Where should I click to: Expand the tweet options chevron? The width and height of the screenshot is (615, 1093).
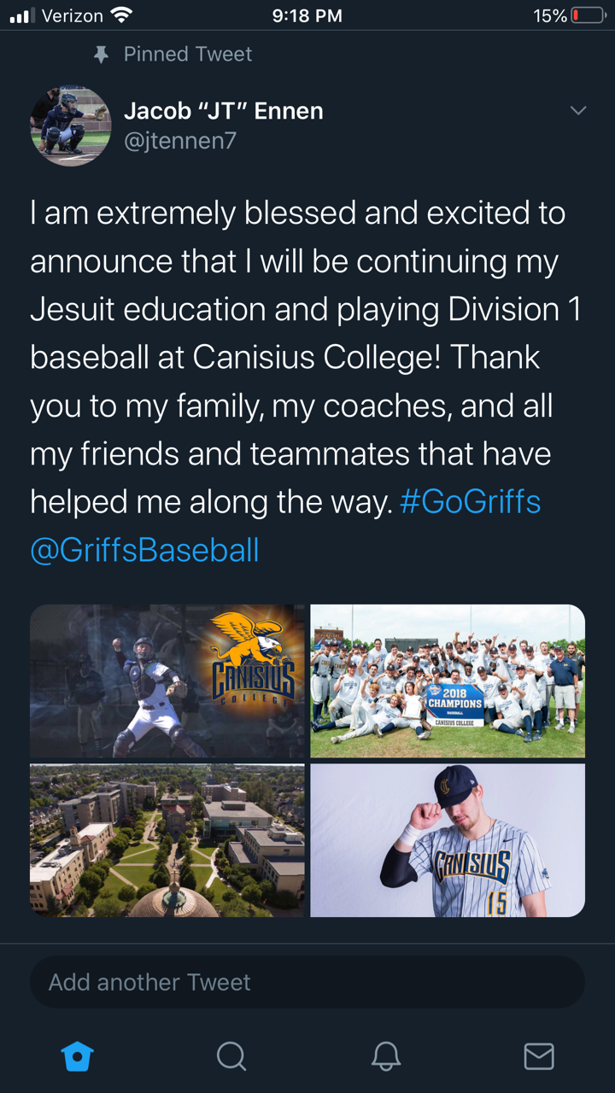click(x=578, y=111)
